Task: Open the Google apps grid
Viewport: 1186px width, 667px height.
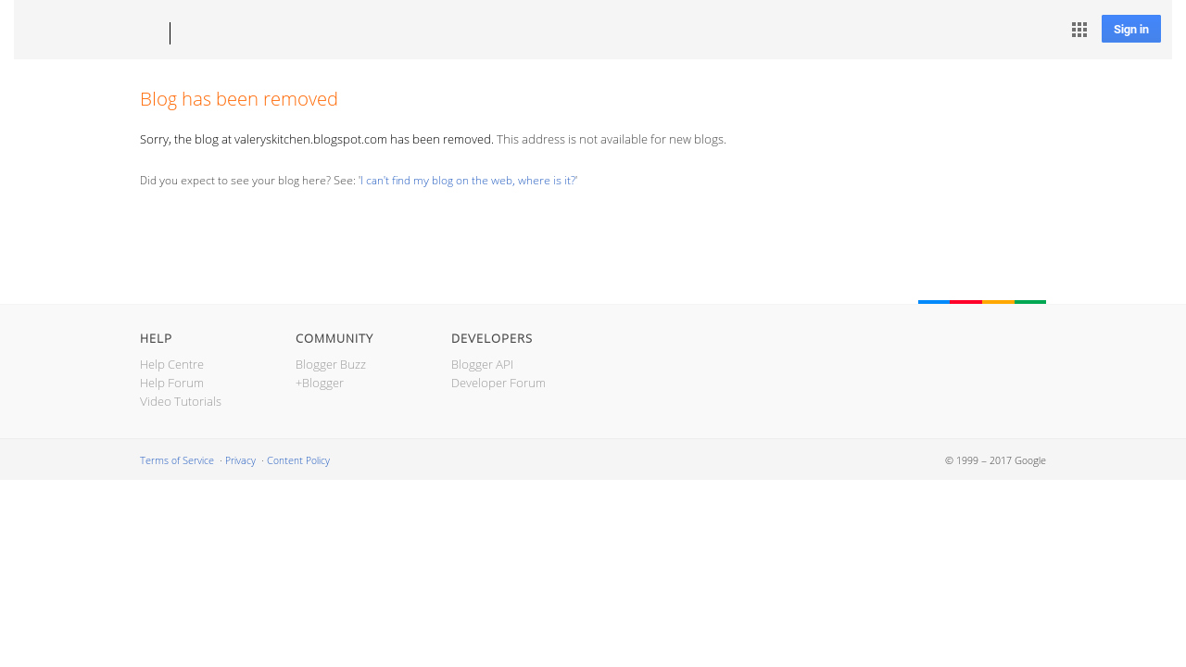Action: [1079, 30]
